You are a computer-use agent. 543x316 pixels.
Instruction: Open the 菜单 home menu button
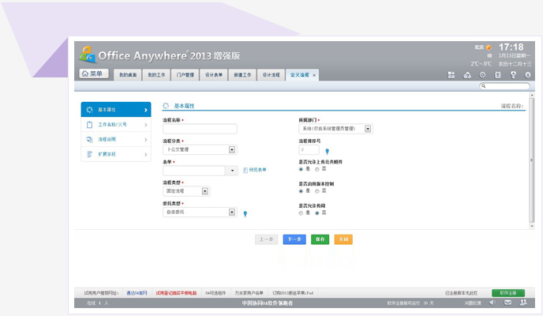[x=93, y=73]
